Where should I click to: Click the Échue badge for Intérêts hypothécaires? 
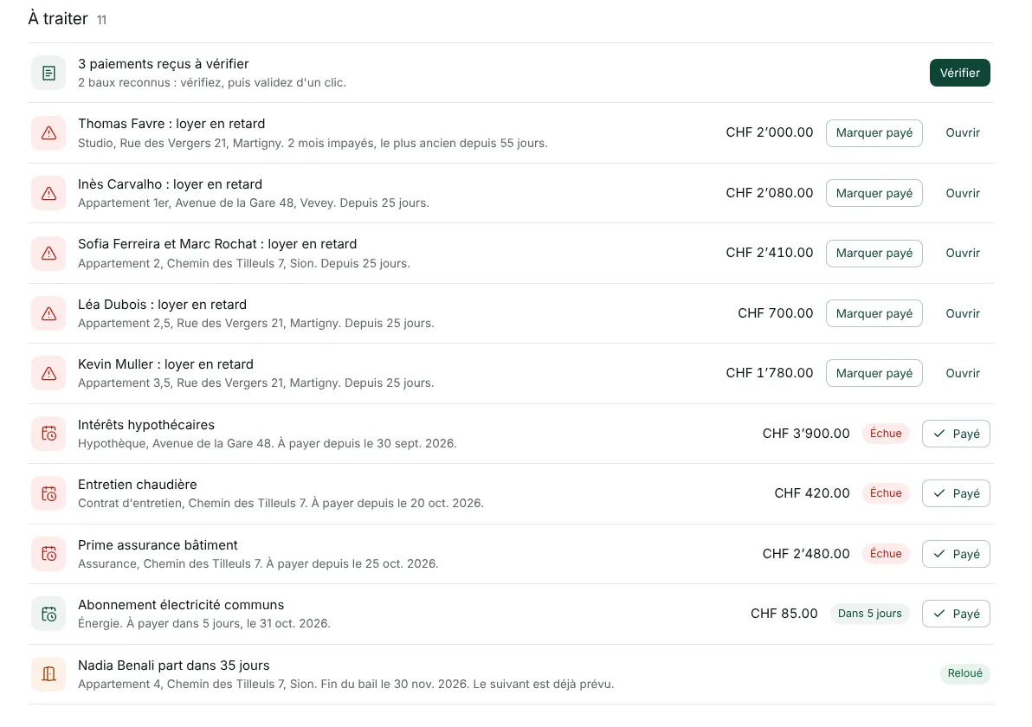tap(886, 434)
